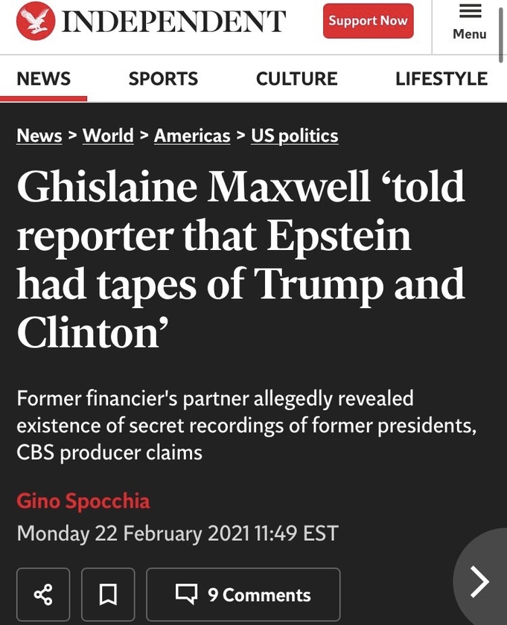The height and width of the screenshot is (625, 507).
Task: Go to next article with arrow
Action: point(480,581)
